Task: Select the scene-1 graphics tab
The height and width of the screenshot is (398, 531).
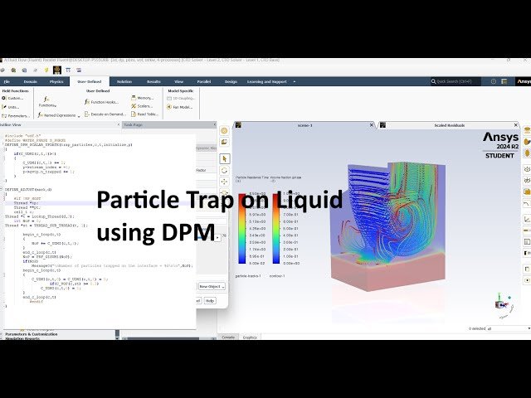Action: (304, 125)
